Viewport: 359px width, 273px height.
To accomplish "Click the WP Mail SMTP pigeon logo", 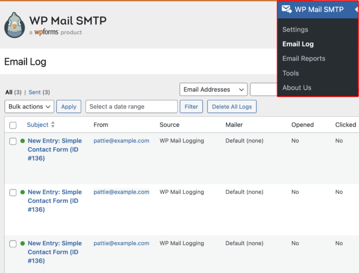I will coord(14,25).
